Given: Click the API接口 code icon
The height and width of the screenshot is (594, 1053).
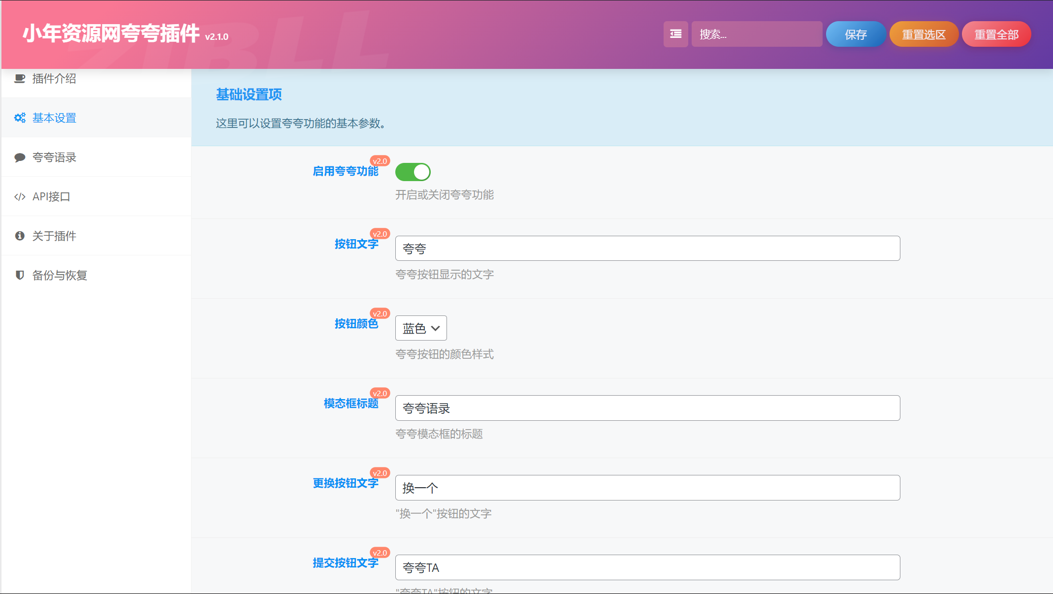Looking at the screenshot, I should (x=20, y=196).
